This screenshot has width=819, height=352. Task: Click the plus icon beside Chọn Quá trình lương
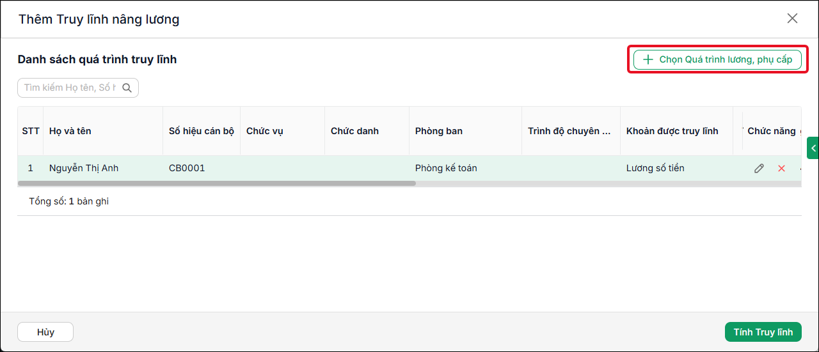[648, 59]
